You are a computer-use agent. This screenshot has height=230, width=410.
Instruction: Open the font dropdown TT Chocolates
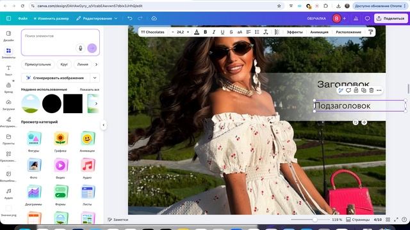pyautogui.click(x=152, y=32)
